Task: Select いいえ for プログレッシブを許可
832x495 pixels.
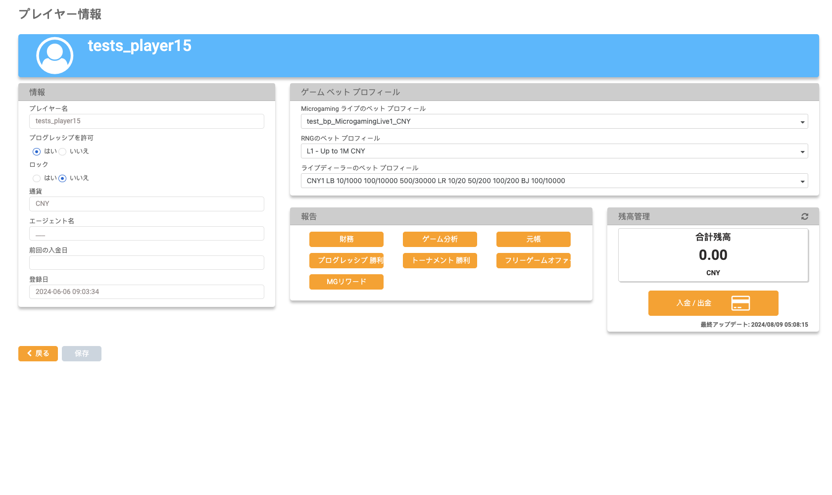Action: (x=62, y=151)
